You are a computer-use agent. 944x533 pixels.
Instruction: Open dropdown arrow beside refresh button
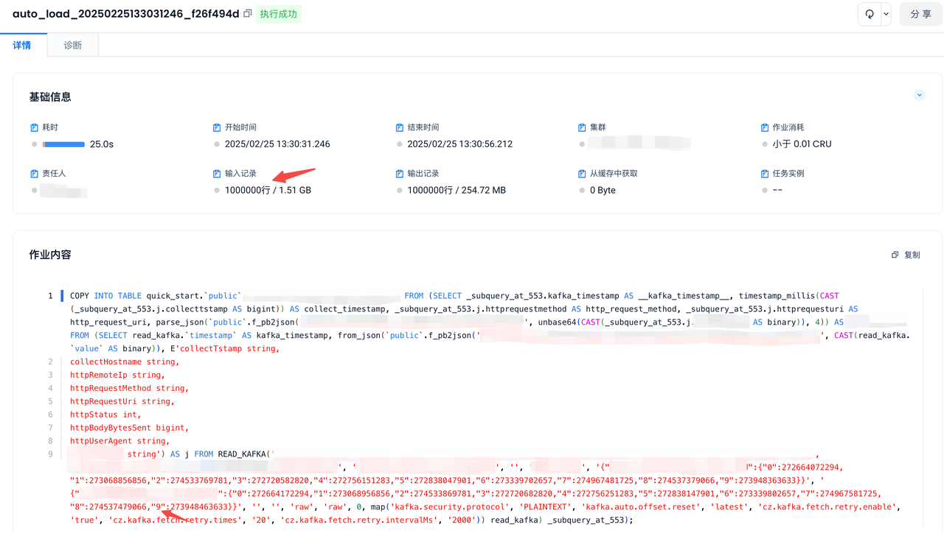[x=886, y=14]
